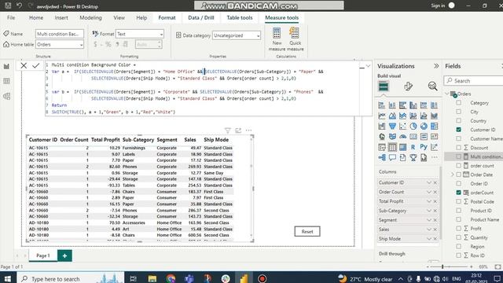503x283 pixels.
Task: Open more options ellipsis above the table
Action: pyautogui.click(x=248, y=130)
